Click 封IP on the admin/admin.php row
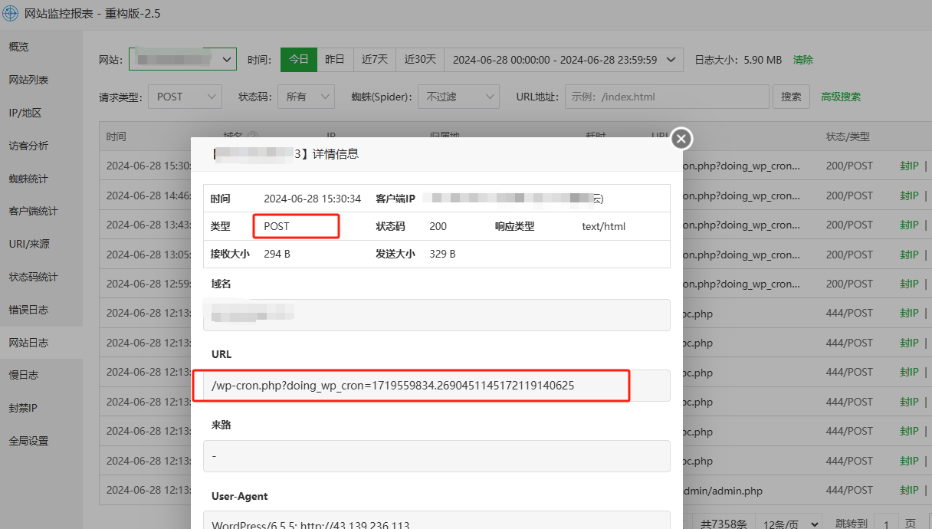 pyautogui.click(x=909, y=491)
